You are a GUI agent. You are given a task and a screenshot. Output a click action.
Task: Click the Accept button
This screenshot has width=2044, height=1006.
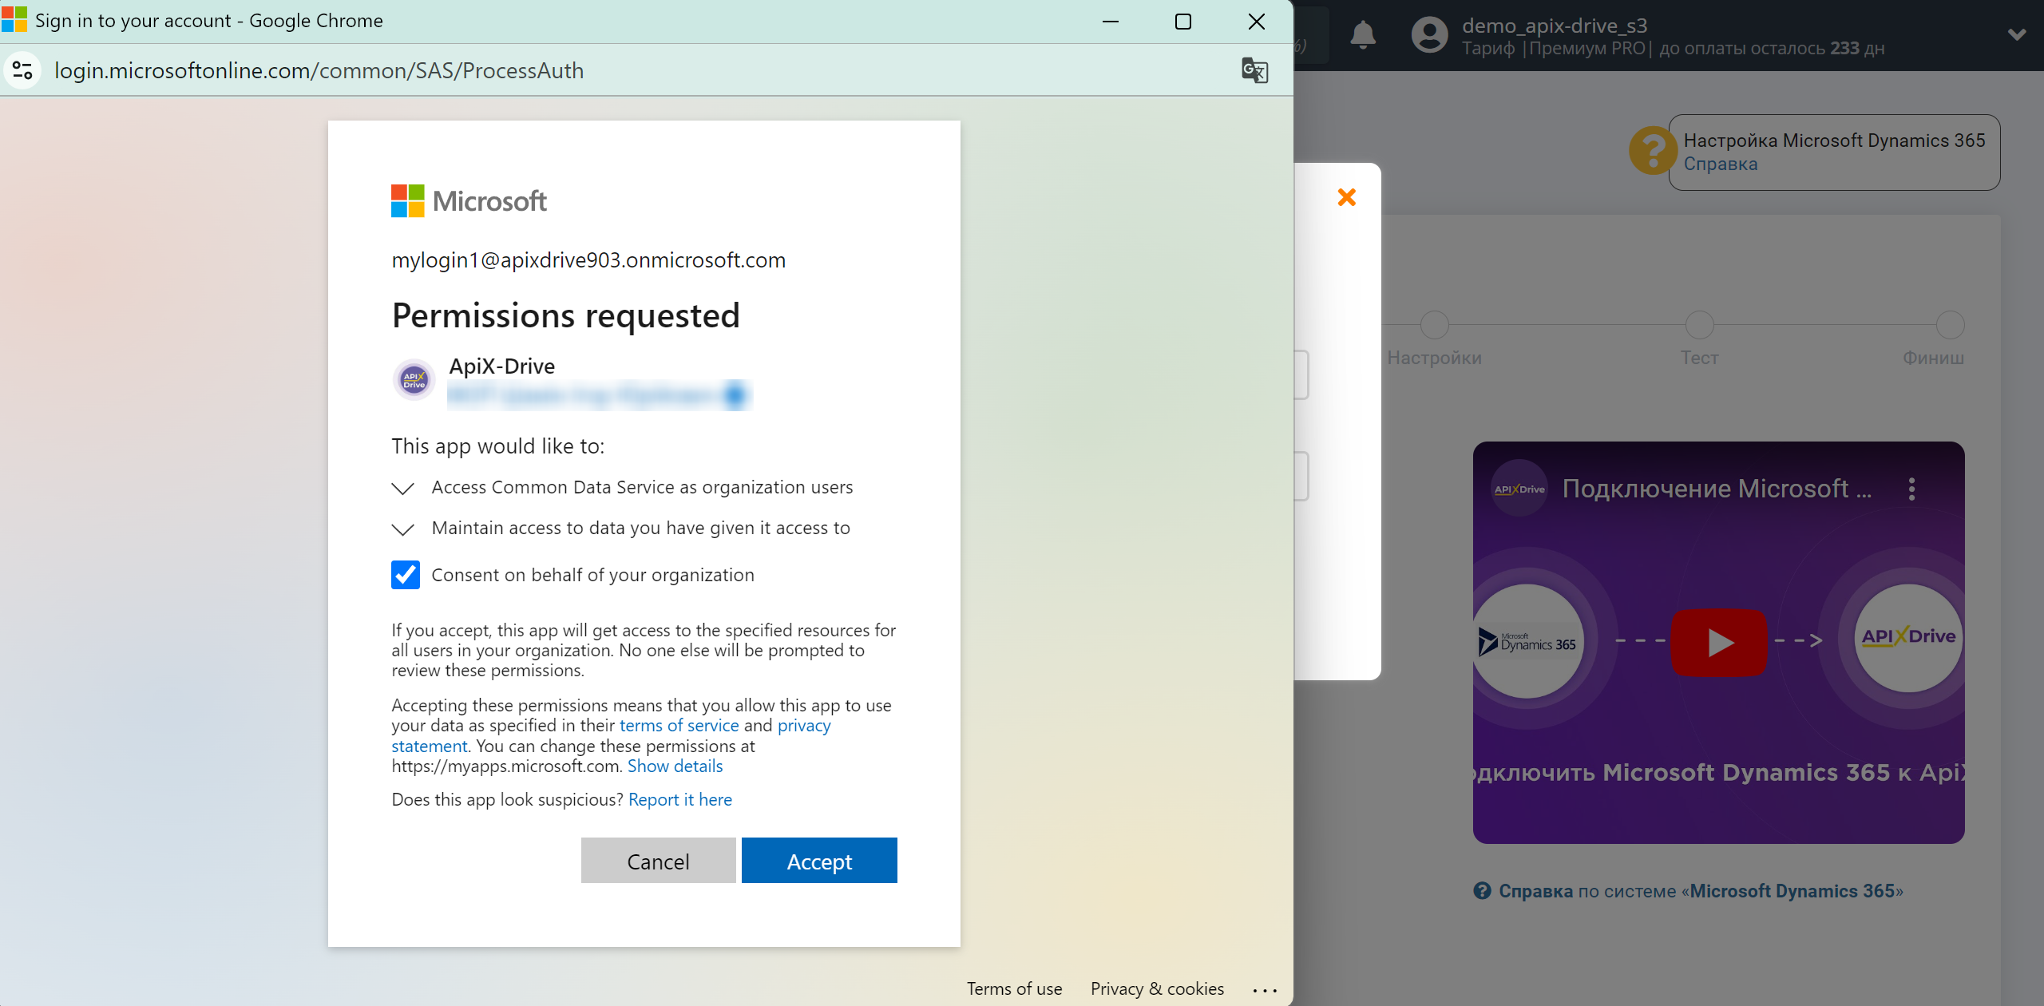pyautogui.click(x=819, y=861)
